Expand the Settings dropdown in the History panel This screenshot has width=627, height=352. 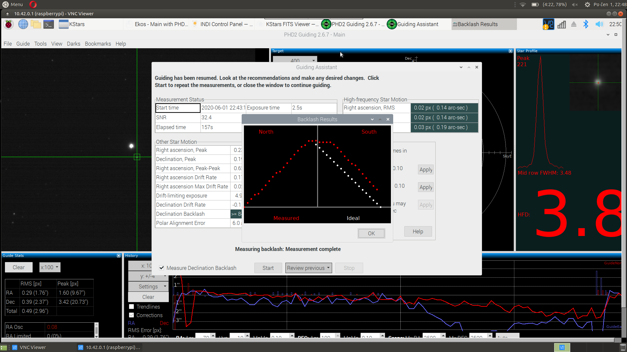pyautogui.click(x=148, y=286)
